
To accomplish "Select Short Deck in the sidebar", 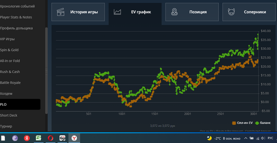I will (9, 115).
